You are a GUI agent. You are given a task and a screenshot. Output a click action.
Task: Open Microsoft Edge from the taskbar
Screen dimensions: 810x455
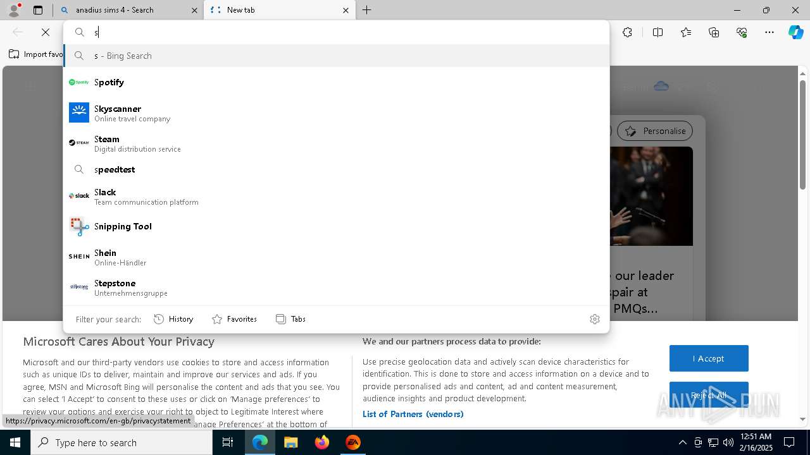(260, 442)
